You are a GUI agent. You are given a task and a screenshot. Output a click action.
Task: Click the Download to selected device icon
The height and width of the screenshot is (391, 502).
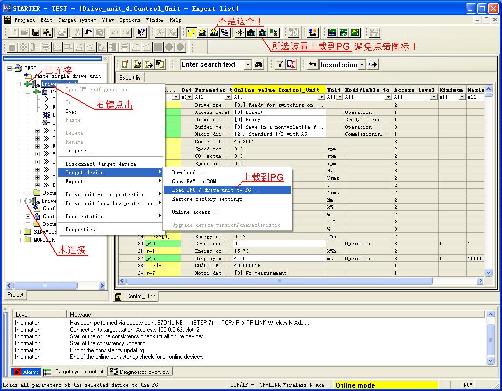[x=251, y=32]
